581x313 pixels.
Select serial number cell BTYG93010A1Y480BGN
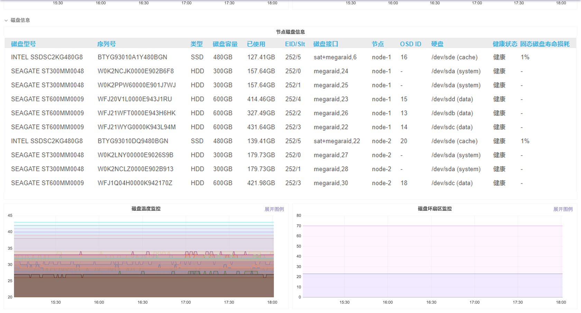tap(132, 57)
